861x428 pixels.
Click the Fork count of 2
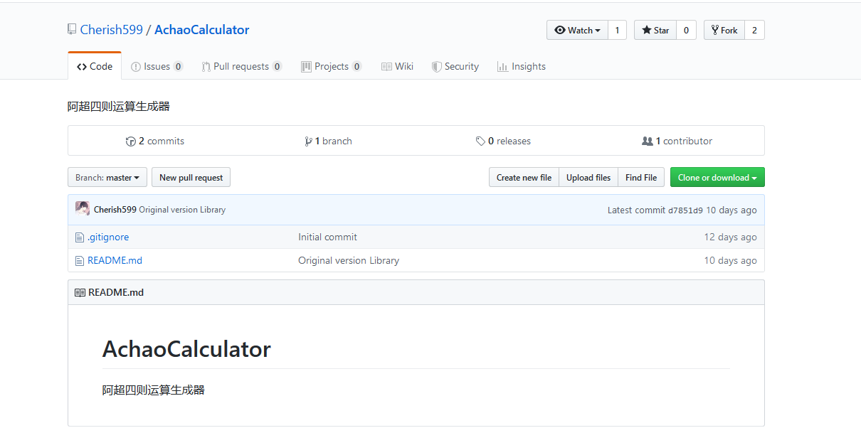coord(754,30)
